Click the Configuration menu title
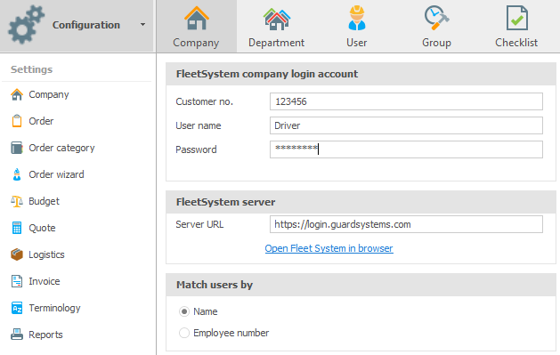This screenshot has height=355, width=560. [x=86, y=25]
